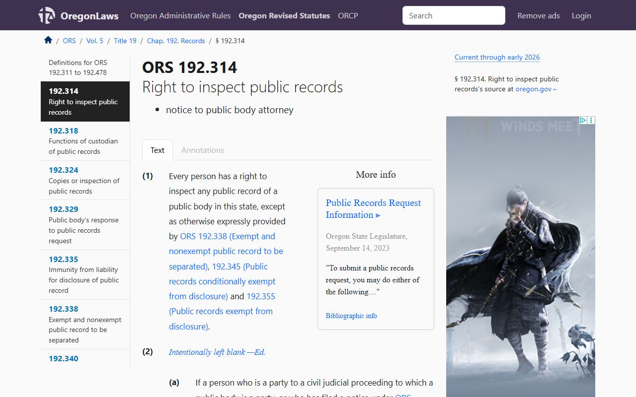Go to the home breadcrumb icon
Viewport: 636px width, 397px height.
[x=48, y=40]
